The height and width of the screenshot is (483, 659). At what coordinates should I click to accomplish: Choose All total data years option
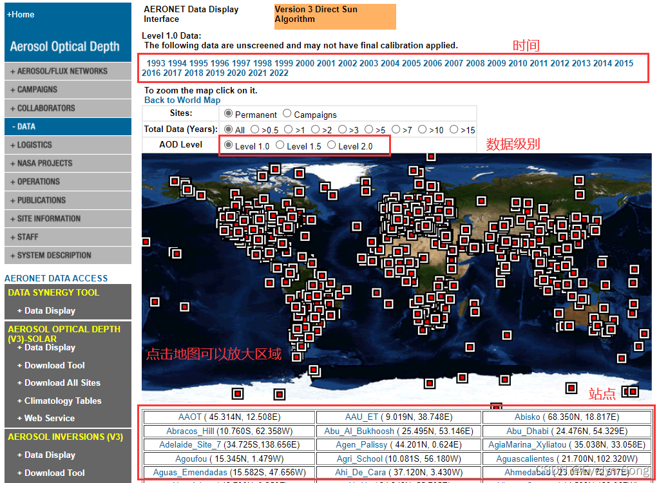pyautogui.click(x=228, y=129)
